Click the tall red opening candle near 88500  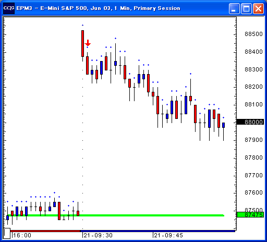point(82,44)
